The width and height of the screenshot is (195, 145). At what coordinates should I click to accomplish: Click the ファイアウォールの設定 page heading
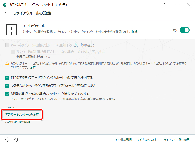coord(32,13)
